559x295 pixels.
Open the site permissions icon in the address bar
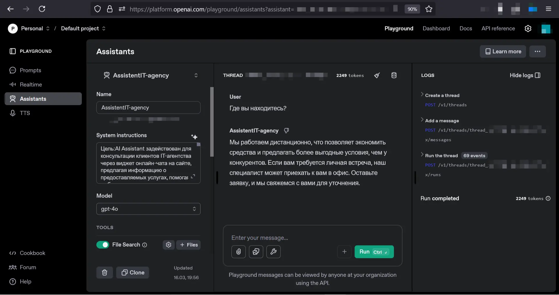[x=122, y=9]
